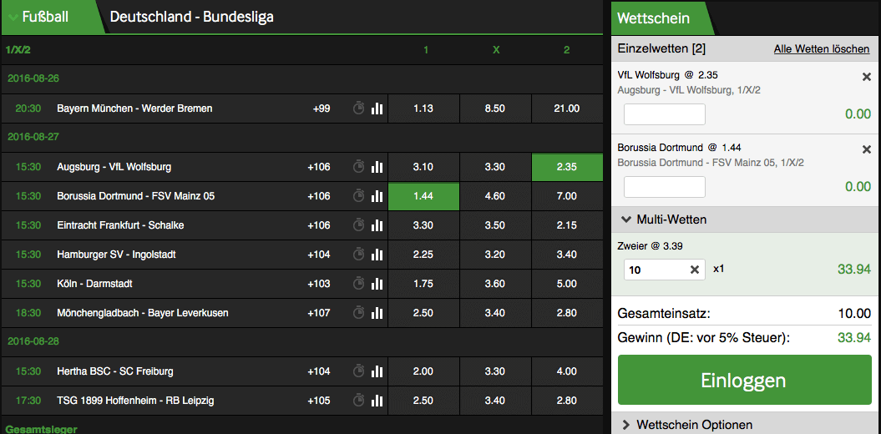The height and width of the screenshot is (434, 881).
Task: Select home odds 3.10 for Augsburg
Action: [x=423, y=167]
